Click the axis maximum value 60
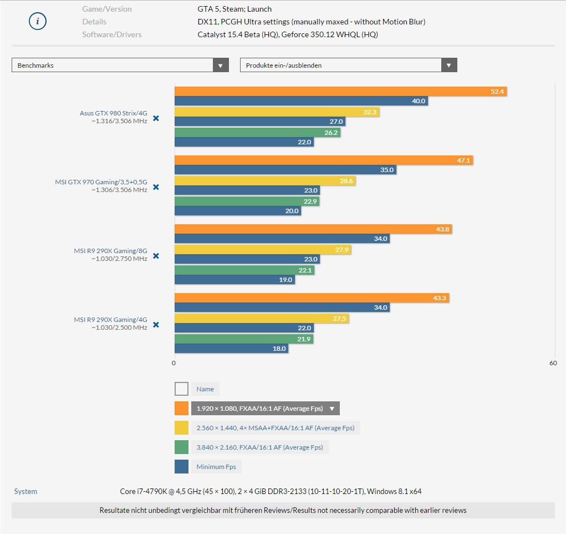Viewport: 566px width, 534px height. [553, 363]
